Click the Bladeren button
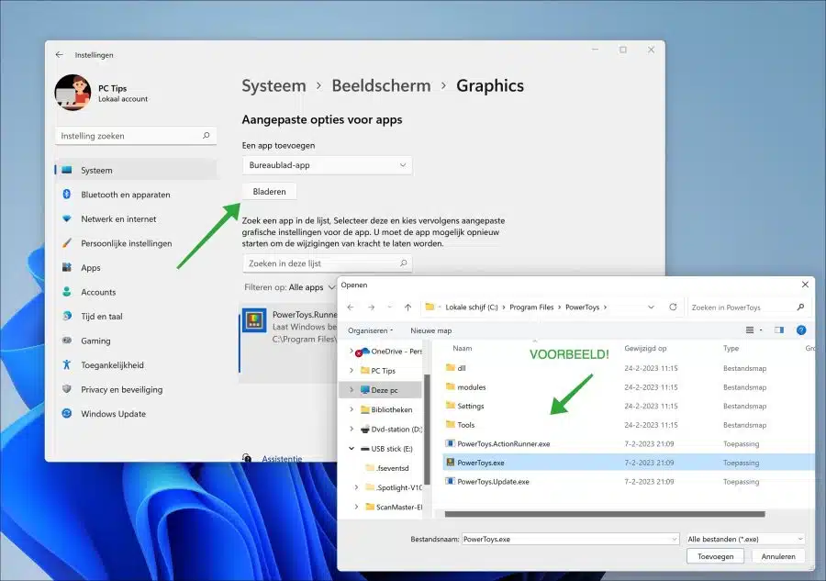The image size is (826, 581). click(269, 191)
